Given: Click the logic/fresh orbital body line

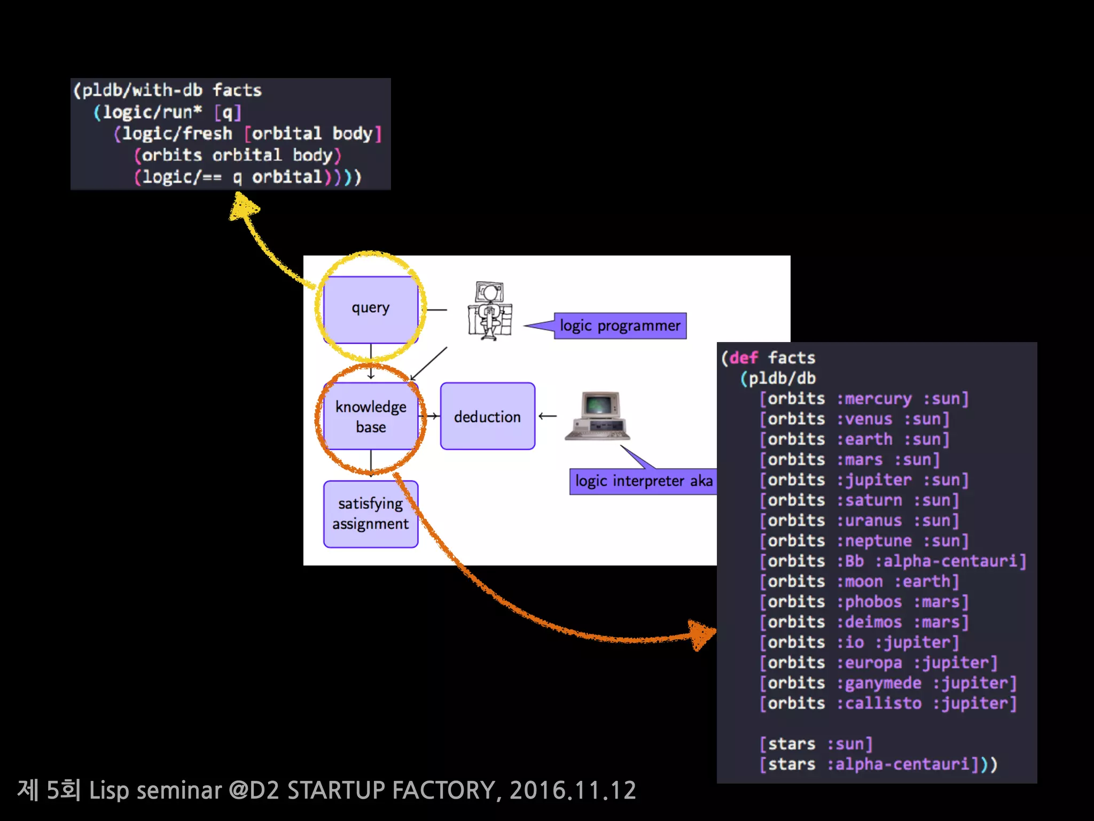Looking at the screenshot, I should 248,134.
